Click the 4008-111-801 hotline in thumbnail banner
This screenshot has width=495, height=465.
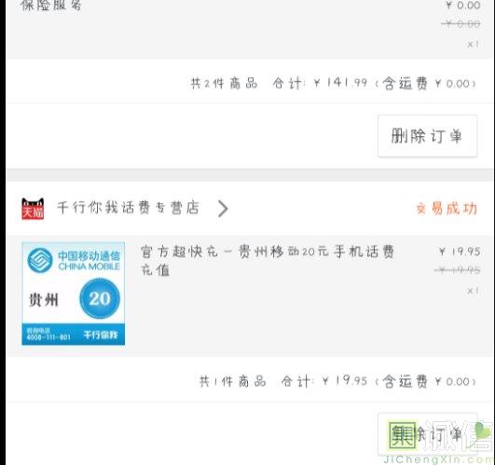click(x=48, y=337)
